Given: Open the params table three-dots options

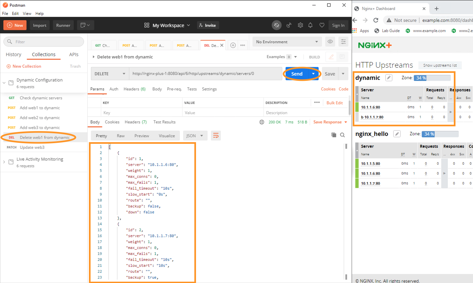Looking at the screenshot, I should 317,103.
